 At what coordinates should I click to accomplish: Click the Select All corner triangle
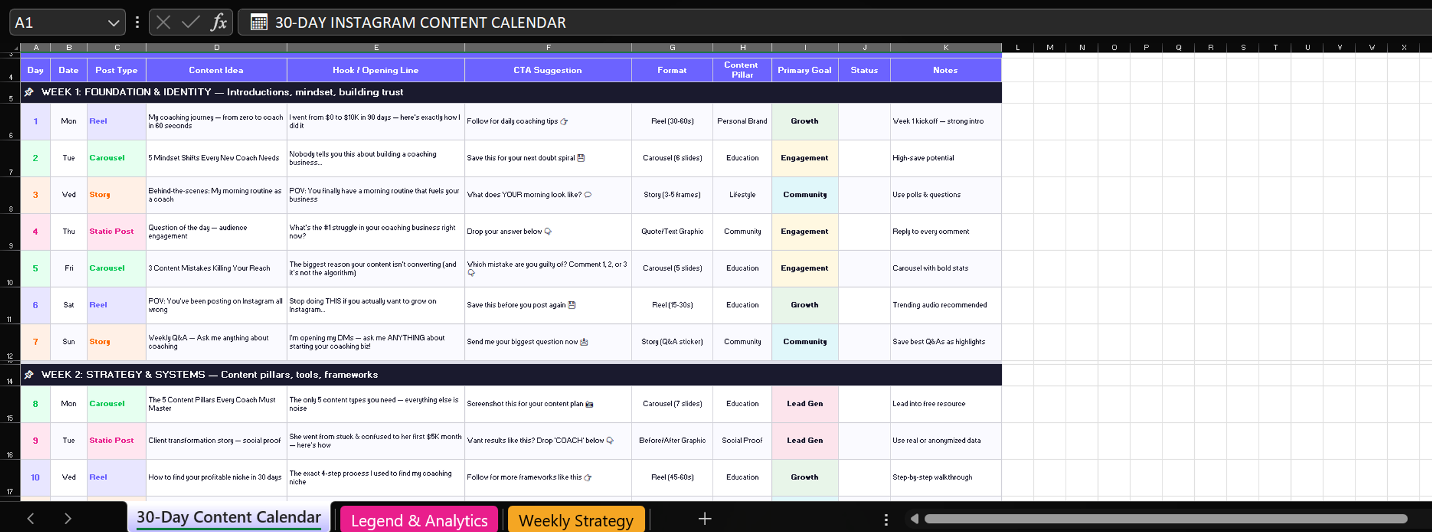[15, 48]
